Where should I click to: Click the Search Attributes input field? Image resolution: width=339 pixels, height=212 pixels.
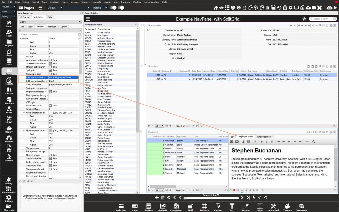(50, 34)
